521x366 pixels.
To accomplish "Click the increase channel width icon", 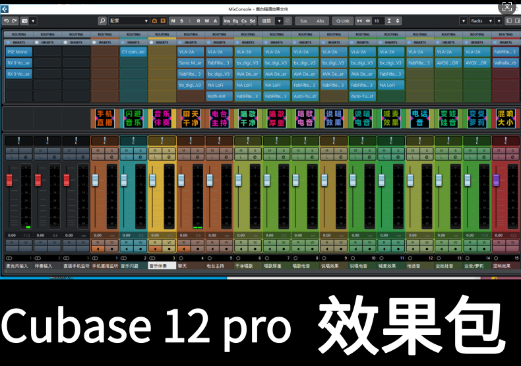I will click(368, 21).
